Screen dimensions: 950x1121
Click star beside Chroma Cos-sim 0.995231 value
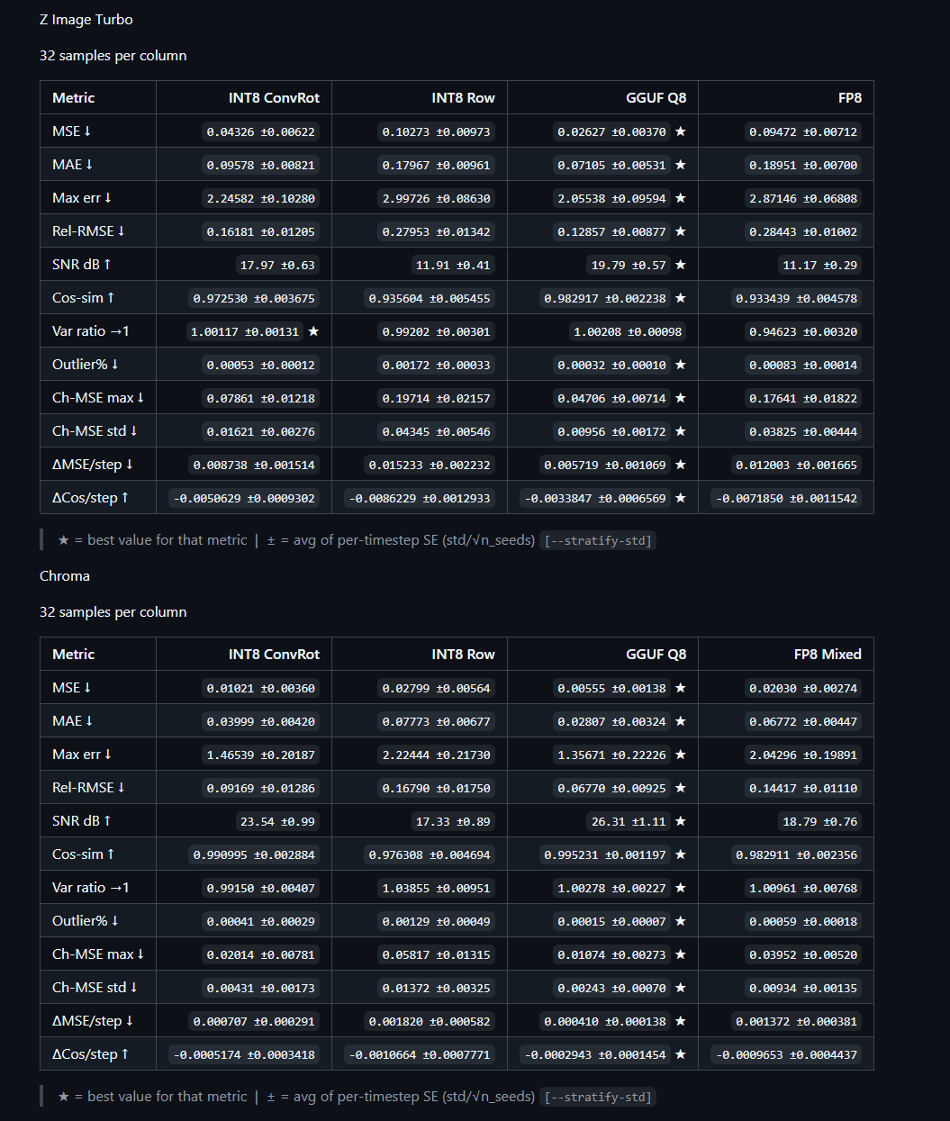[x=680, y=854]
